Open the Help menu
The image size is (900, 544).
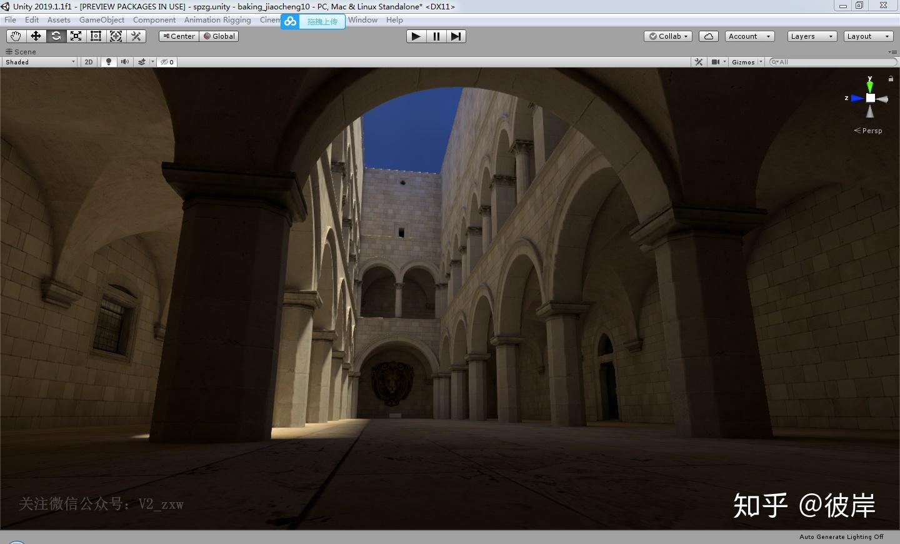pos(394,20)
